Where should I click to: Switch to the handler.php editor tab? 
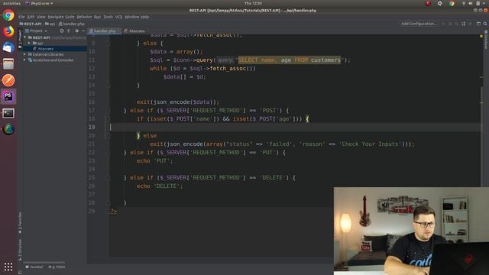coord(104,31)
